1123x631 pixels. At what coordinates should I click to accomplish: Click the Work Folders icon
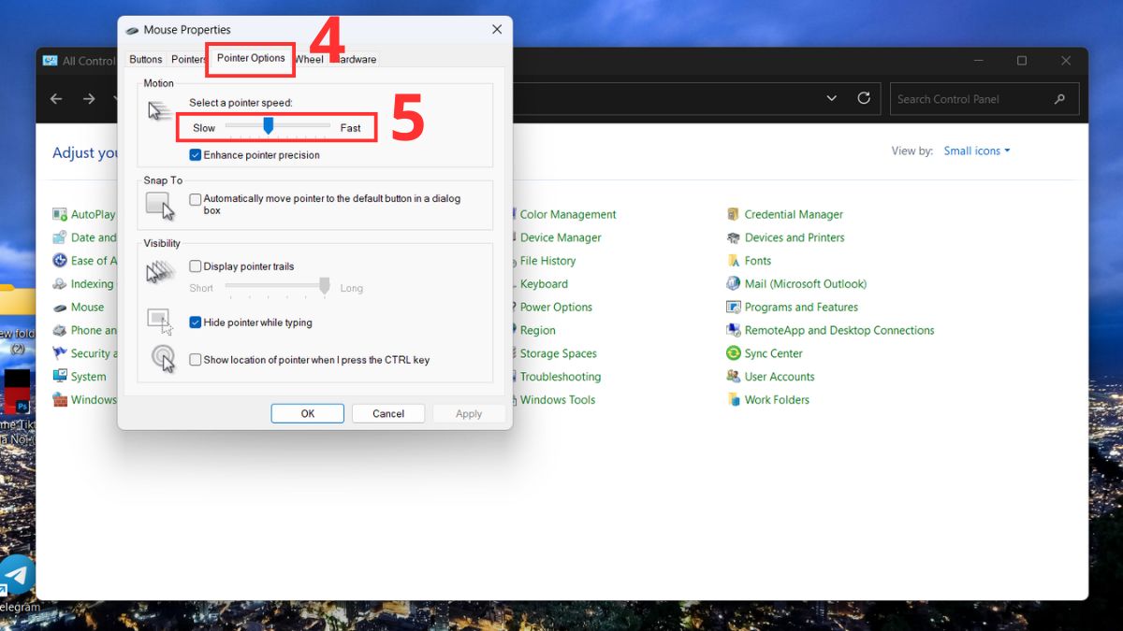click(734, 400)
